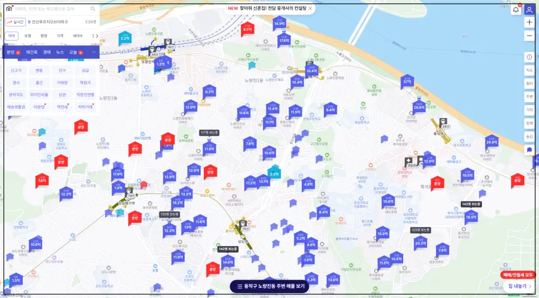The height and width of the screenshot is (298, 539).
Task: Toggle the 출근 overlay chip
Action: [39, 82]
